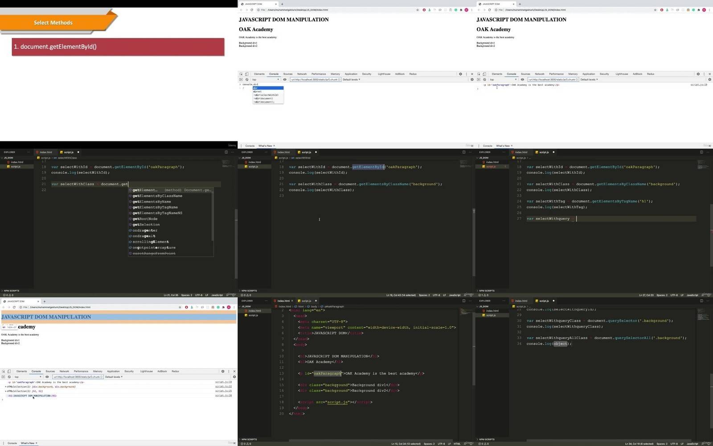
Task: Open new tab in console.dir suggestions browser
Action: [282, 4]
